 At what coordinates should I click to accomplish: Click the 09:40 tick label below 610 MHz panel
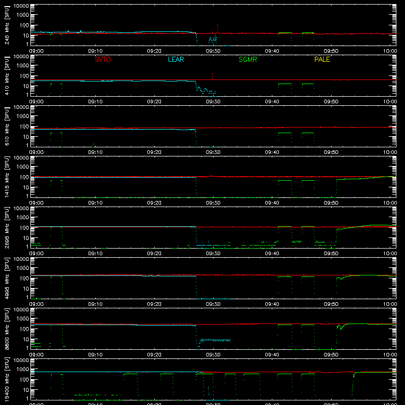(272, 152)
